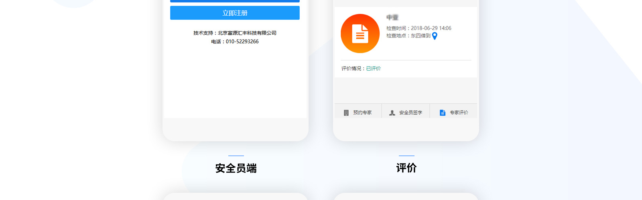Switch to the 安全员签字 tab
The width and height of the screenshot is (642, 200).
coord(410,113)
